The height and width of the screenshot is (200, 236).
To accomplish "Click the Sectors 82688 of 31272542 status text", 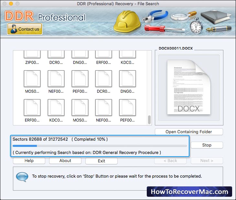I will click(x=40, y=139).
